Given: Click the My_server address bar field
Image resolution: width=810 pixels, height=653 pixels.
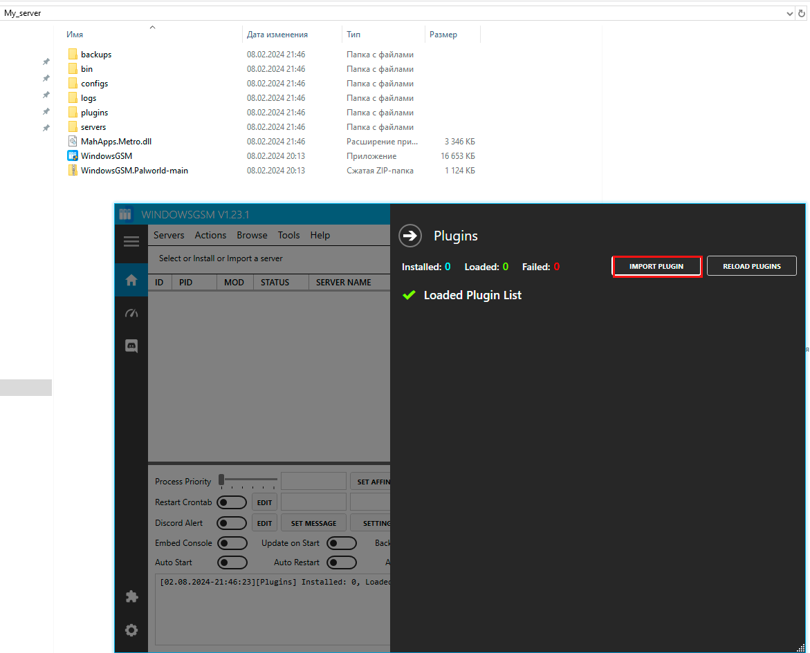Looking at the screenshot, I should (393, 13).
